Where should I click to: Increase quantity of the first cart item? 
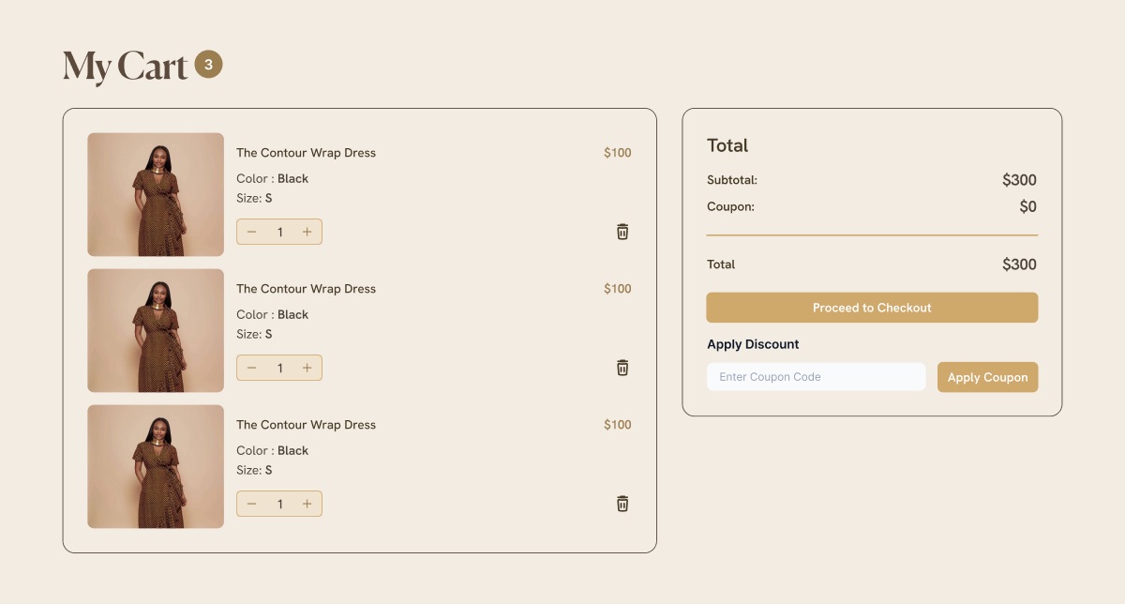pos(307,232)
